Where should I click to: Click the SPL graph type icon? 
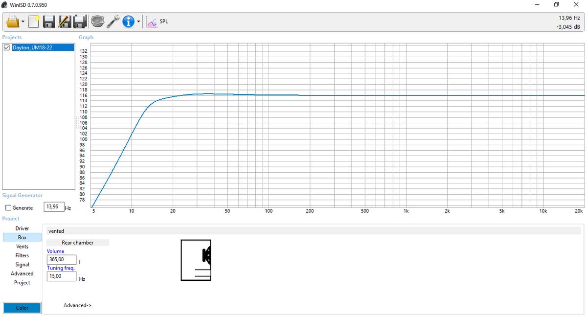[152, 22]
